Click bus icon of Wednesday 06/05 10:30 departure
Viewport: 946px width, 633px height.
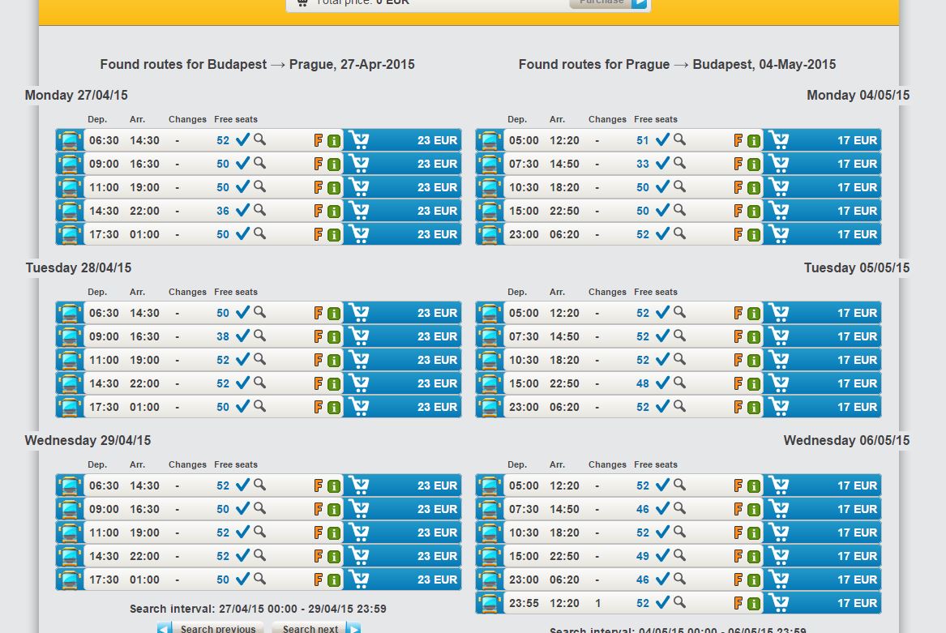point(490,532)
